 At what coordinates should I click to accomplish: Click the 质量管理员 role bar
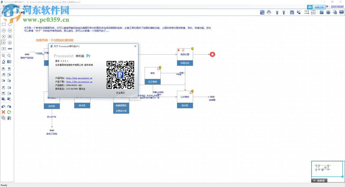click(x=121, y=106)
